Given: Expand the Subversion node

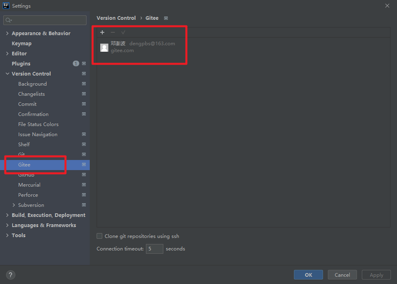Looking at the screenshot, I should pos(14,205).
